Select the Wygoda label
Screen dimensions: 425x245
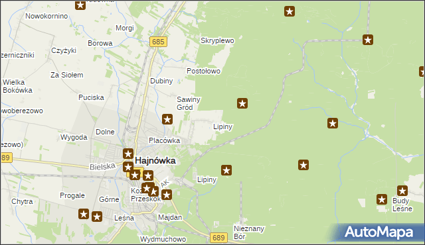[x=74, y=138]
